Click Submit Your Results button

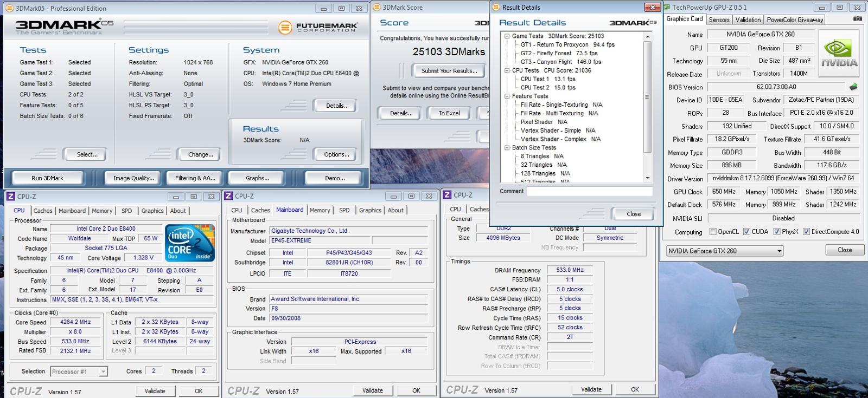pos(449,71)
